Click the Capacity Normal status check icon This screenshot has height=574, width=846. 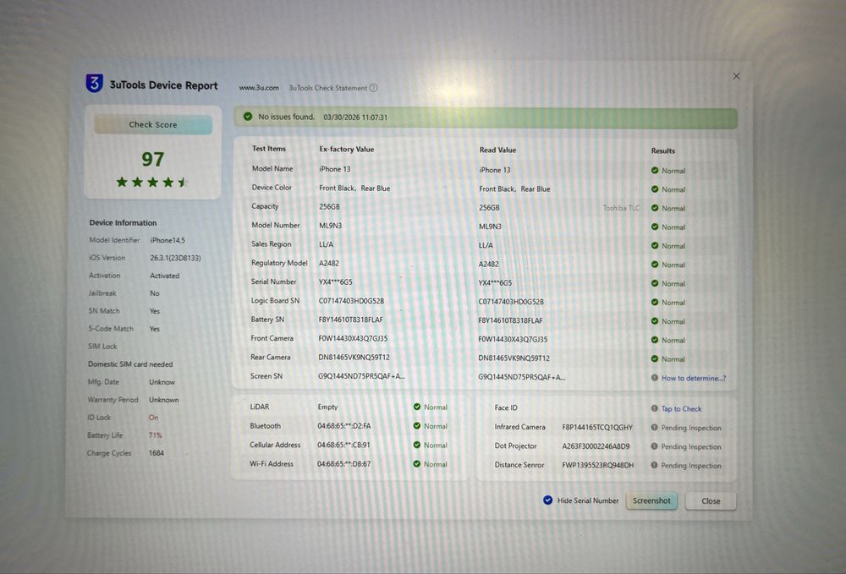655,208
